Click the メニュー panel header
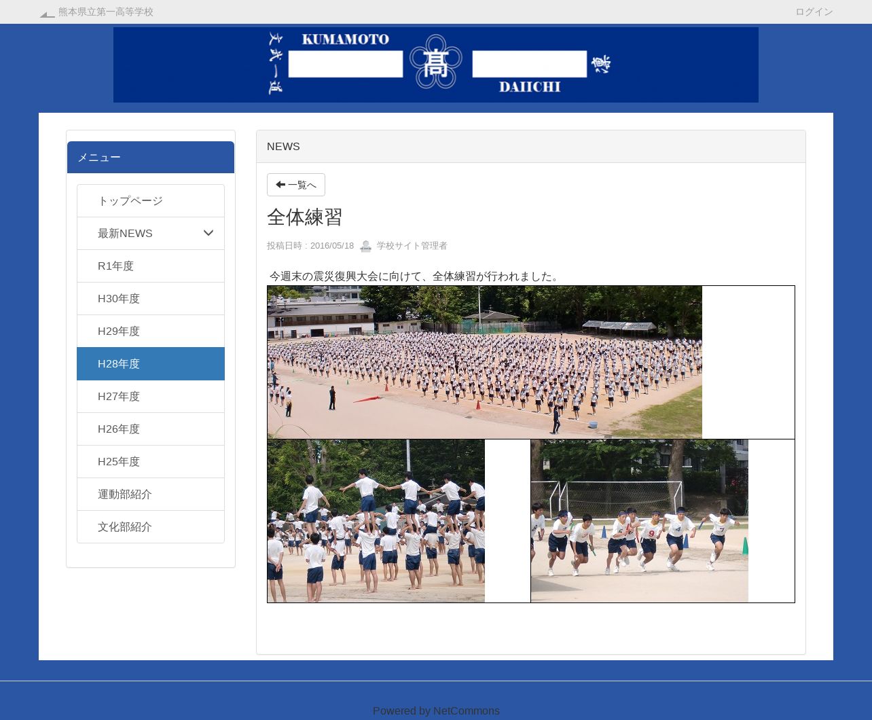872x720 pixels. (x=151, y=158)
